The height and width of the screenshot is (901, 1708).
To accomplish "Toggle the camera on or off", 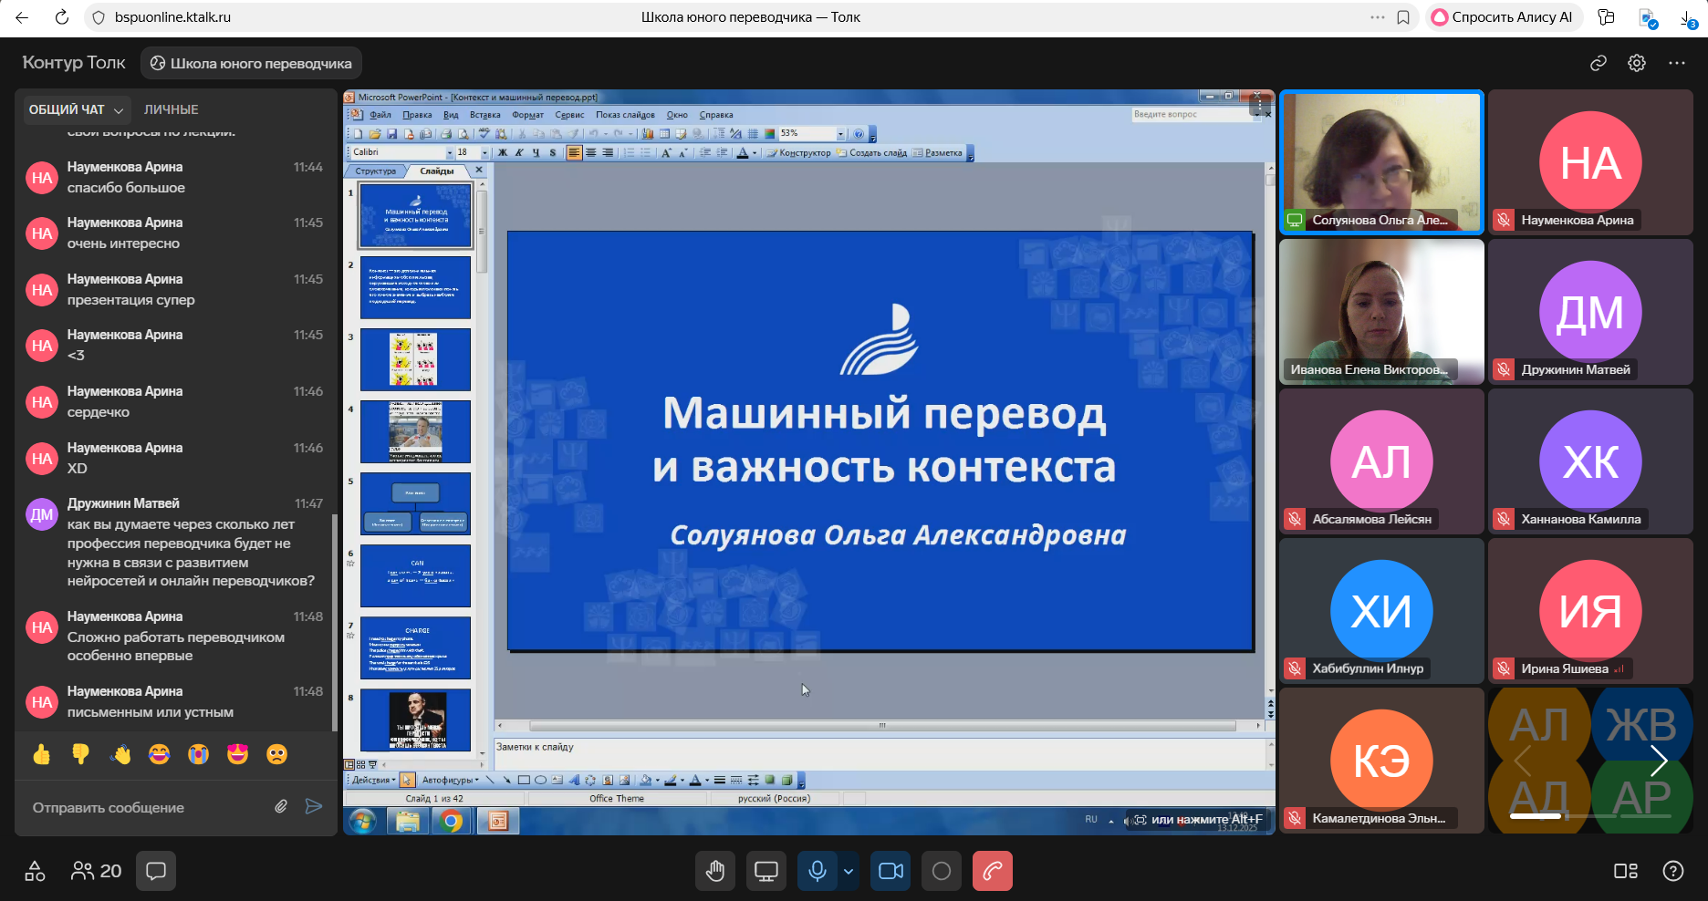I will [x=890, y=871].
